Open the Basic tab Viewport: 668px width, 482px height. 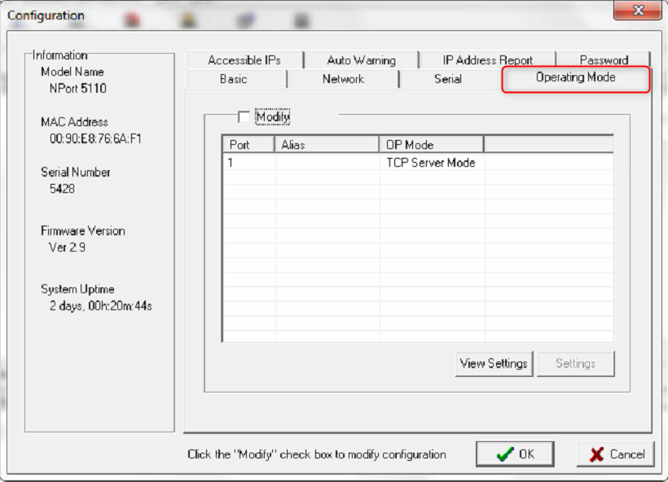pos(233,79)
